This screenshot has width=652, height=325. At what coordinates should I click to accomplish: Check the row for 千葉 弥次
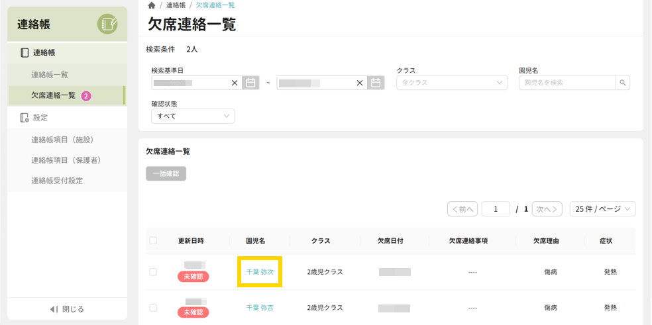(x=153, y=272)
